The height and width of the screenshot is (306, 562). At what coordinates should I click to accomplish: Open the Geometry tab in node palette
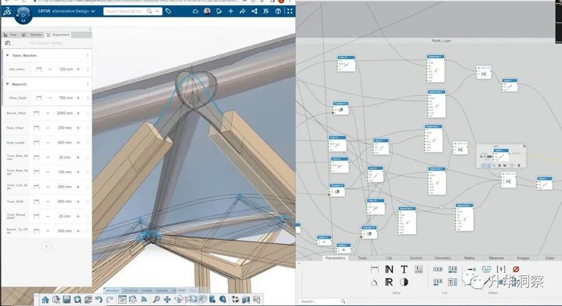tap(443, 258)
